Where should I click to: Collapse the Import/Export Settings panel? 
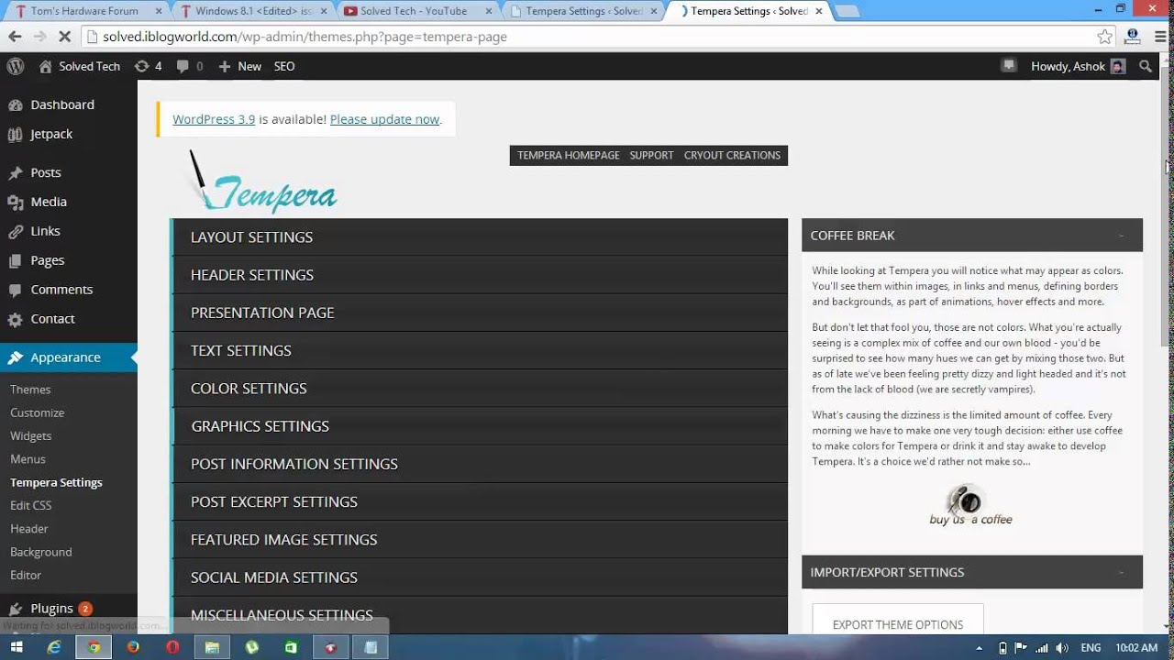click(x=1121, y=572)
